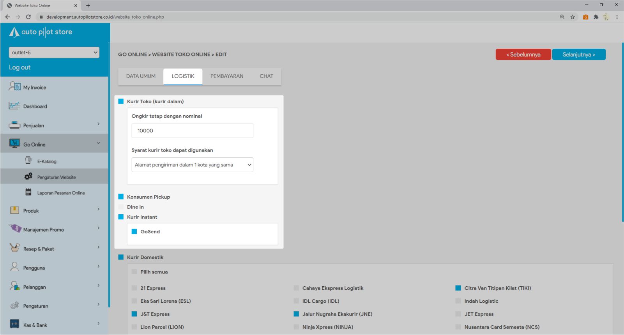Screen dimensions: 624x335
Task: Enable the Dine In checkbox
Action: tap(121, 207)
